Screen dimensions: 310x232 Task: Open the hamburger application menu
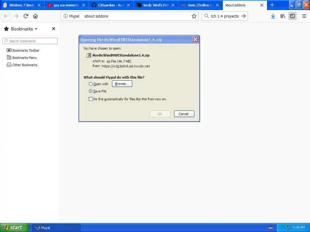click(304, 16)
